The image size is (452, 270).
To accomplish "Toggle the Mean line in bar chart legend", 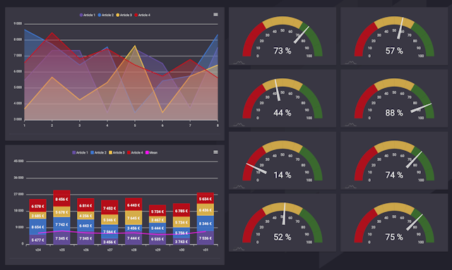I will [x=152, y=152].
